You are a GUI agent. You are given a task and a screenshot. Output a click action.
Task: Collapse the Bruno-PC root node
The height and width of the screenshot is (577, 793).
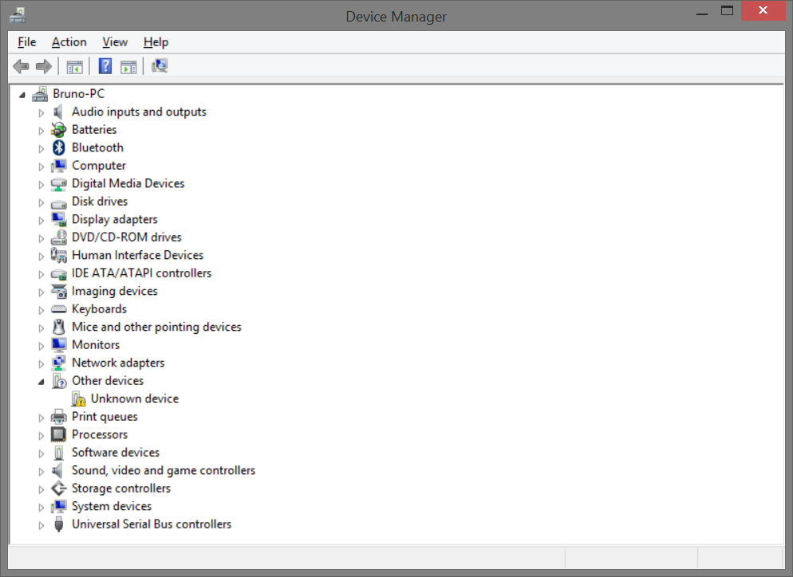tap(22, 95)
